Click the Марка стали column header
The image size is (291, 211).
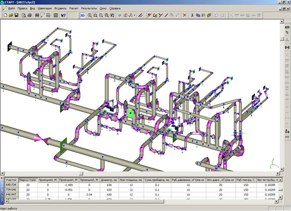28,180
